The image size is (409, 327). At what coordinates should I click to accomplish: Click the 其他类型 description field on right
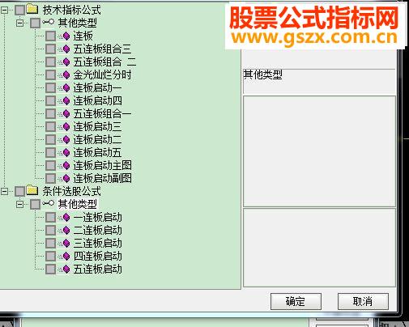click(319, 81)
